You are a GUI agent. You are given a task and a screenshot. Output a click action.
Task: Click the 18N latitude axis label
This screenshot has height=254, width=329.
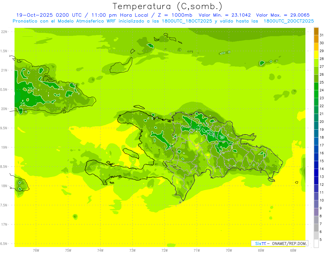click(x=4, y=186)
